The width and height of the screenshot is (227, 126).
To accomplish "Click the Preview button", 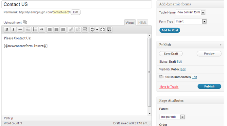I will [x=209, y=54].
